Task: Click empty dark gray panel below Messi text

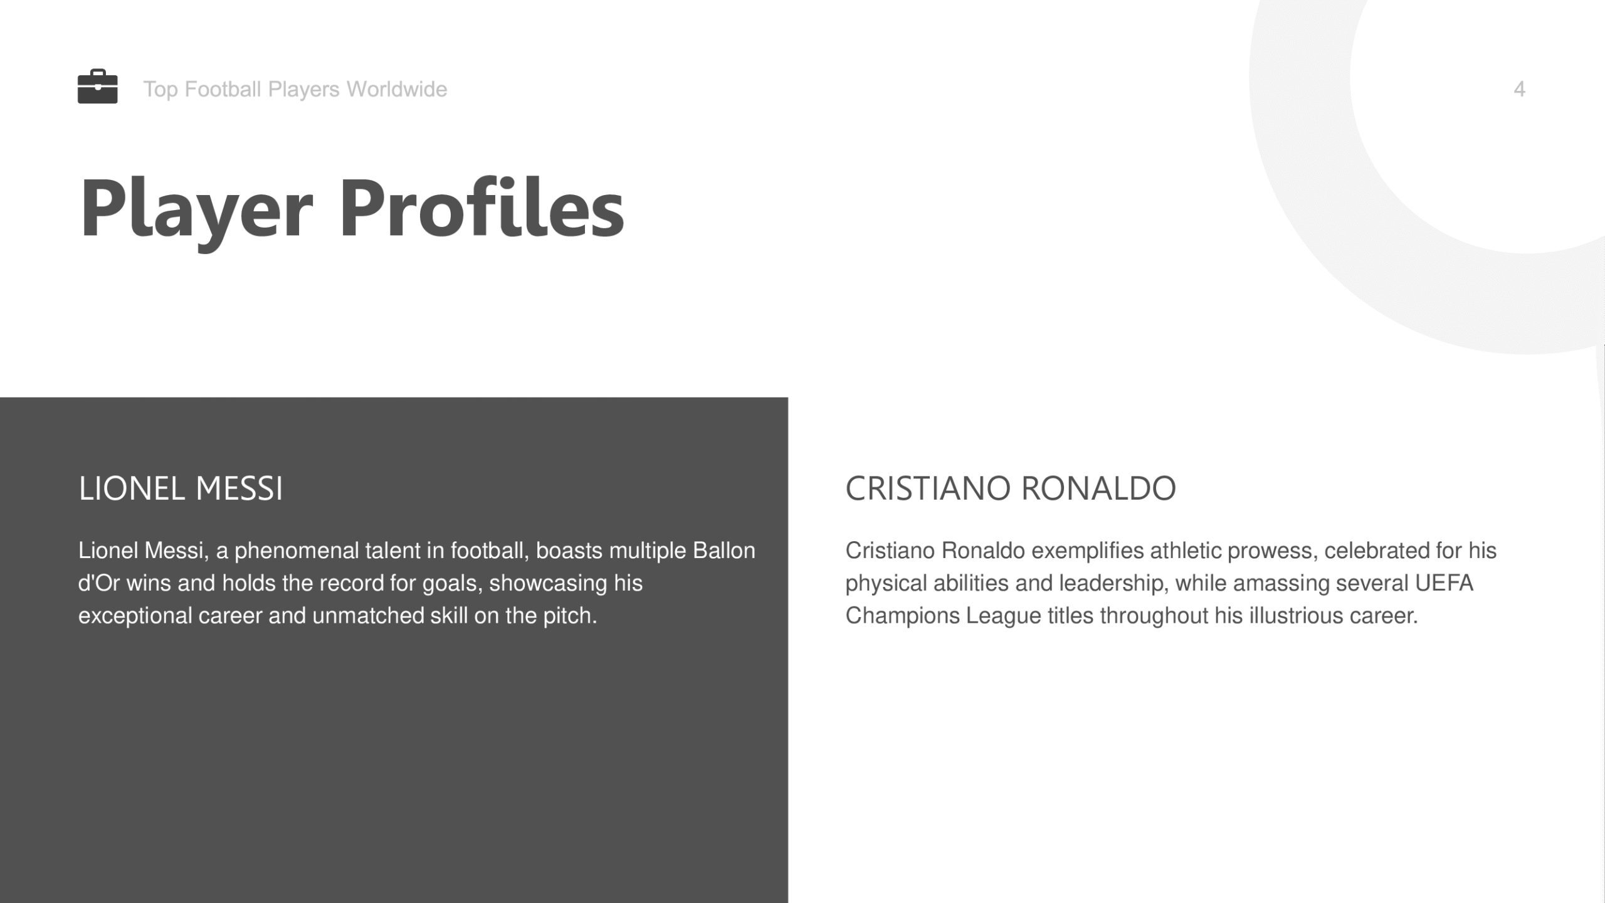Action: [x=394, y=765]
